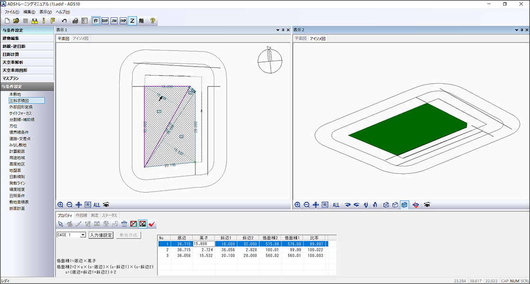The image size is (530, 284).
Task: Switch 表示2 to wireframe cube display
Action: pos(386,205)
